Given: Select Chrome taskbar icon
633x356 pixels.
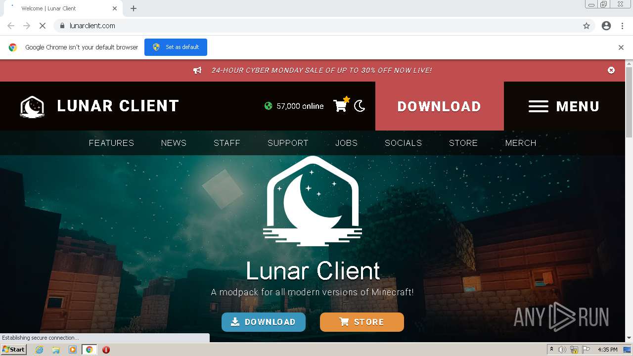Looking at the screenshot, I should click(x=90, y=350).
